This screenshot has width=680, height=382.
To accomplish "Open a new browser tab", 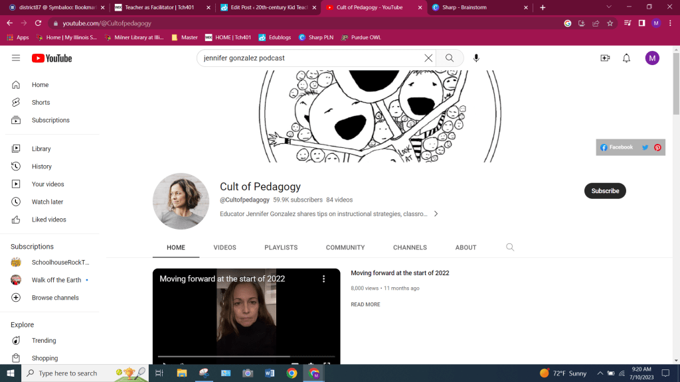I will tap(543, 7).
